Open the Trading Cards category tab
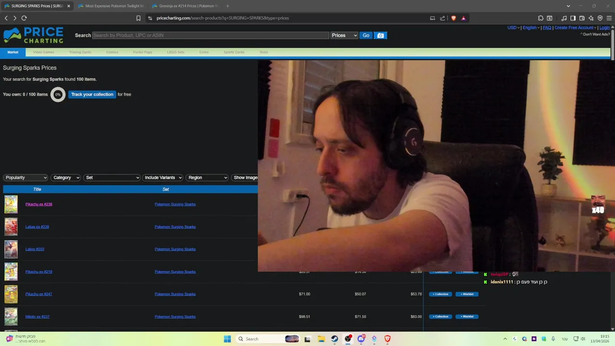Image resolution: width=615 pixels, height=346 pixels. pyautogui.click(x=80, y=52)
